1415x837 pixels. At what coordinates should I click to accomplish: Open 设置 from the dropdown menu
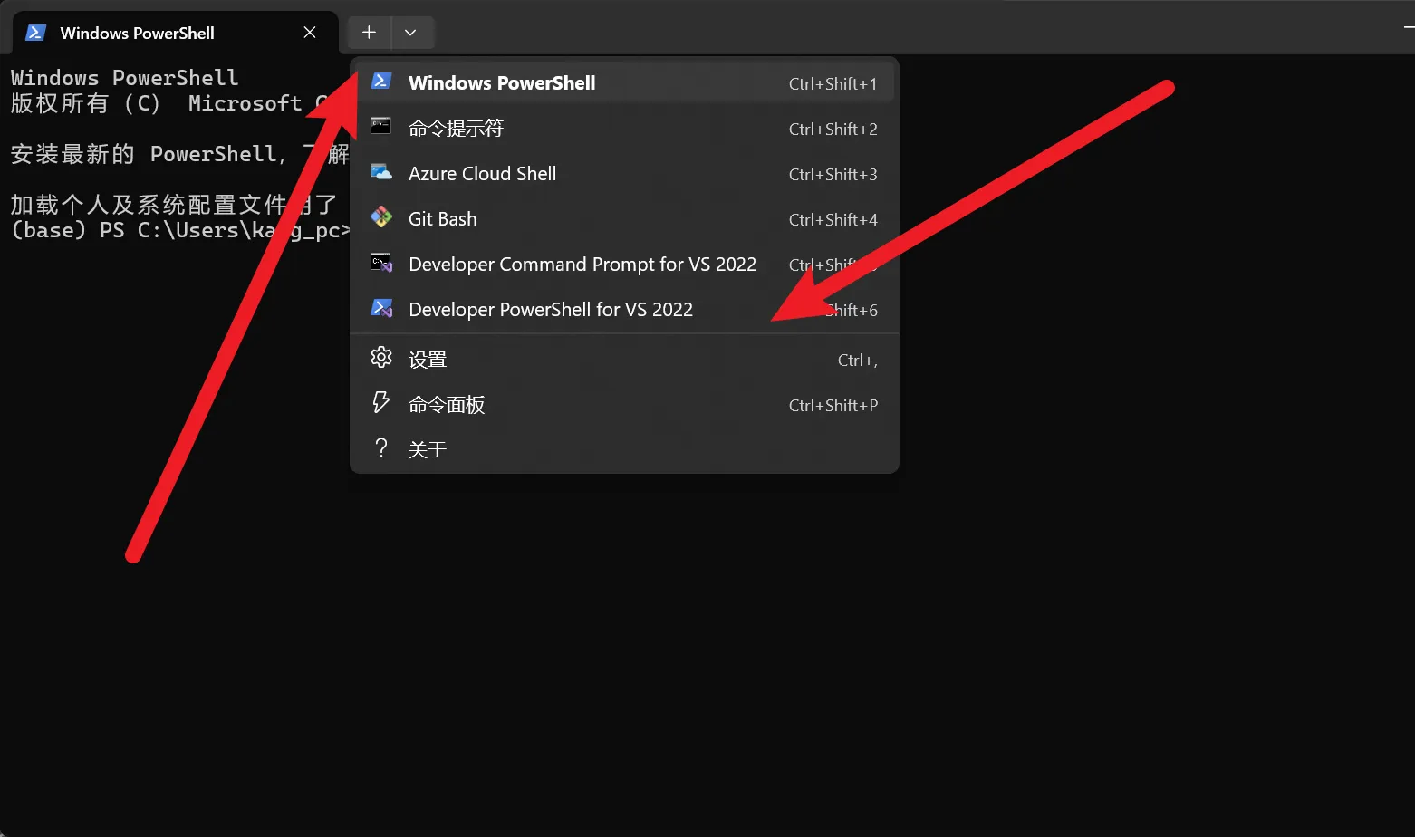624,360
